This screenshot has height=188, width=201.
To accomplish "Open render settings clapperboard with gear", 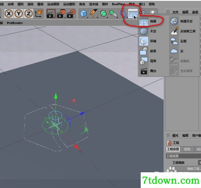I will click(x=71, y=13).
